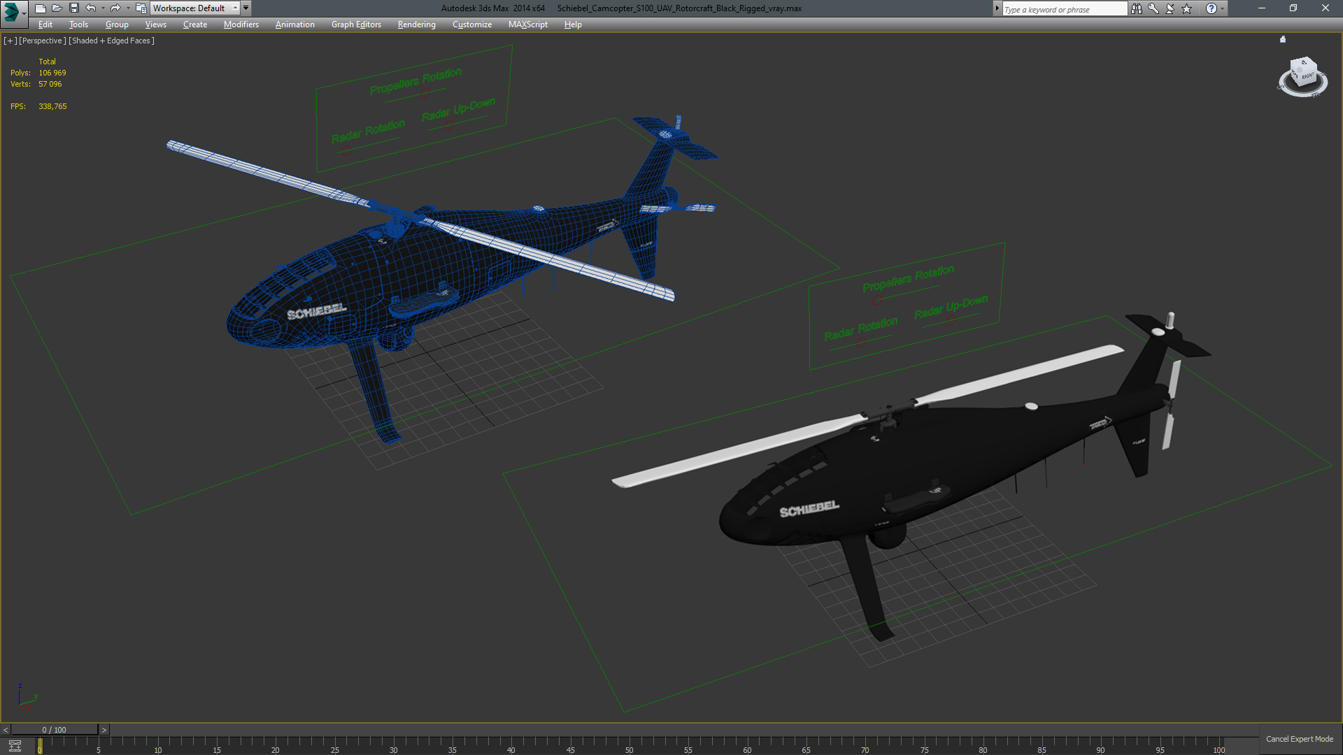Step time slider back with < button
Image resolution: width=1343 pixels, height=755 pixels.
(x=6, y=730)
